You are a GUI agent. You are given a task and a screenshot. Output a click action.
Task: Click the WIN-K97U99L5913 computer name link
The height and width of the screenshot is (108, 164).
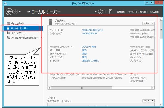[x=93, y=30]
